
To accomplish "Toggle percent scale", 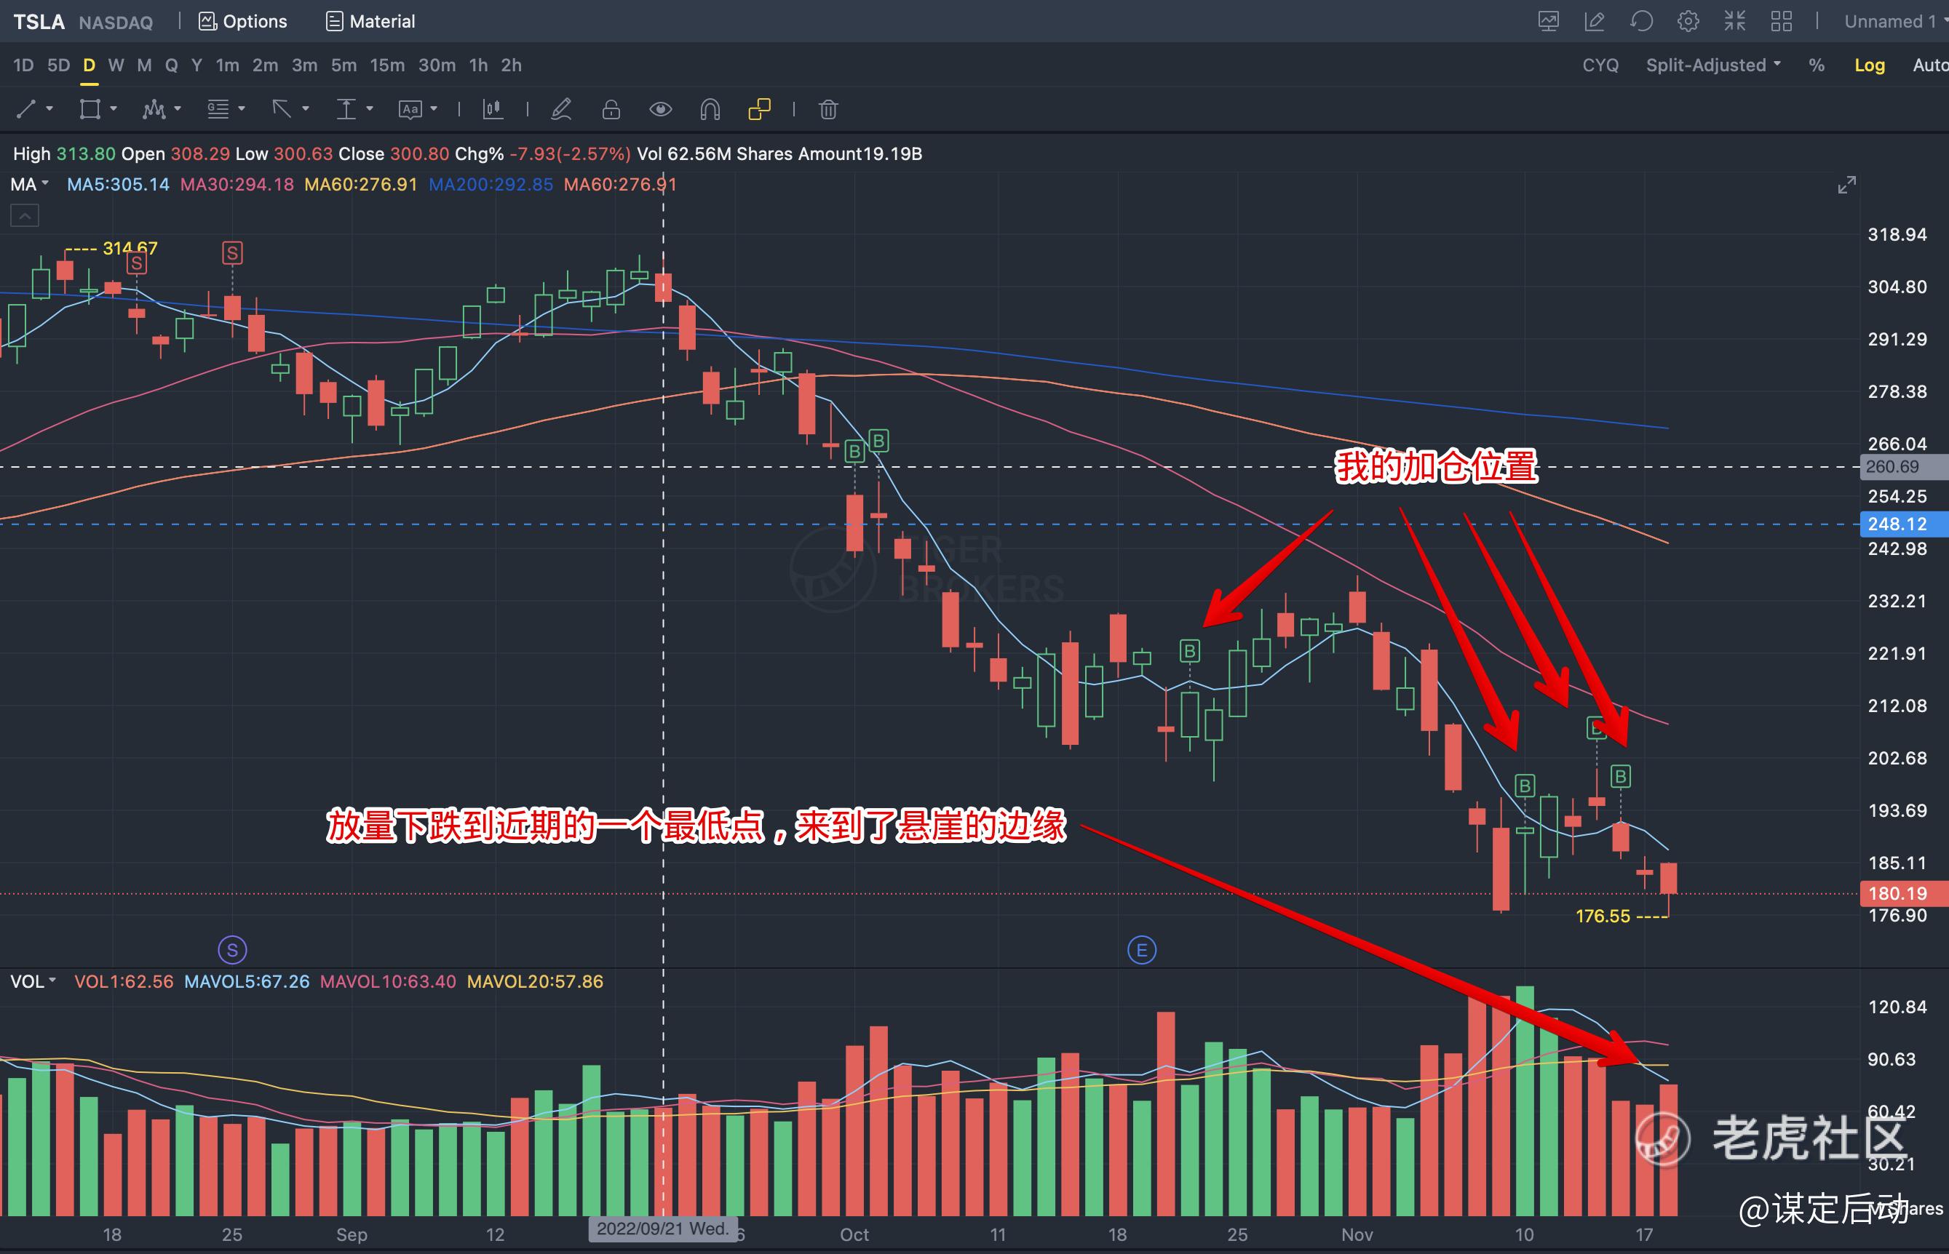I will (x=1817, y=65).
